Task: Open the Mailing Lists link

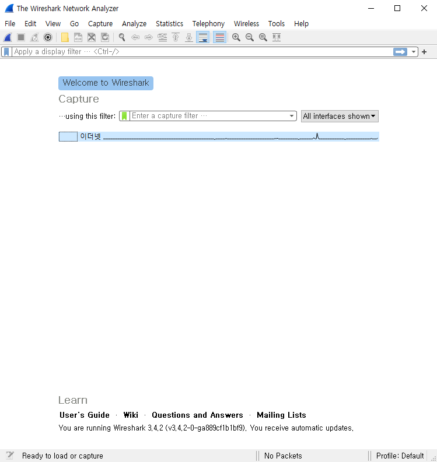Action: [281, 415]
